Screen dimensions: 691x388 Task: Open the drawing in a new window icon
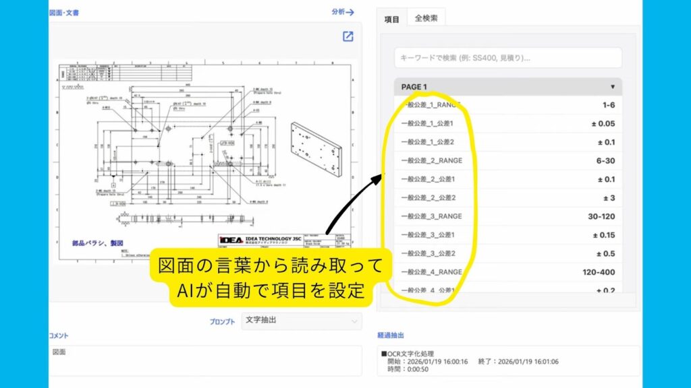click(x=348, y=36)
